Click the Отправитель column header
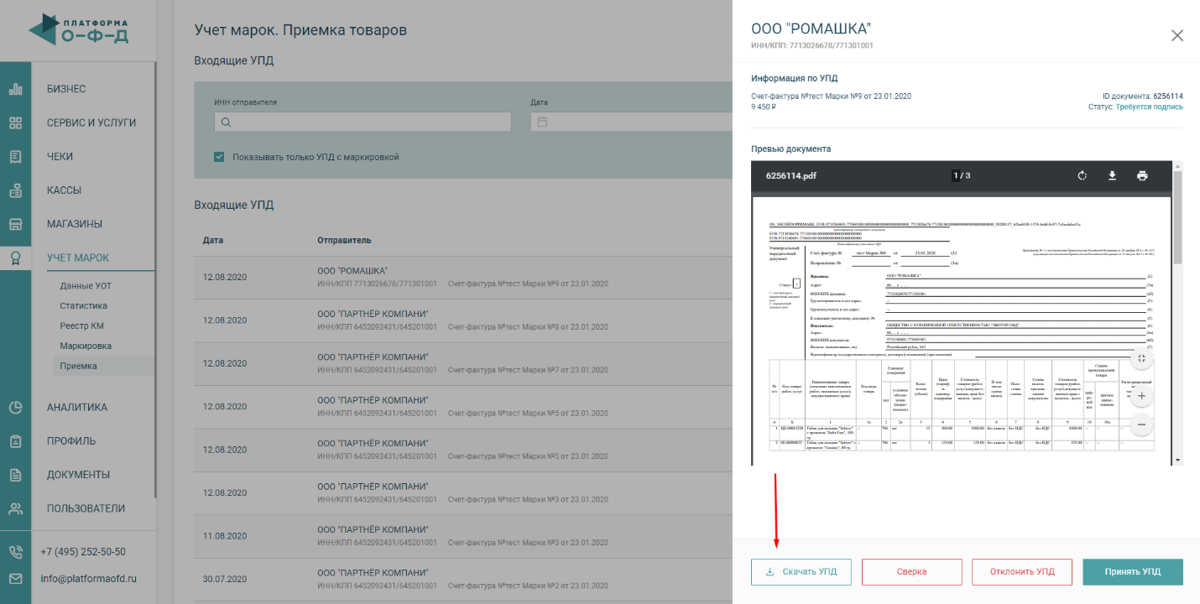Screen dimensions: 1200x604 [344, 240]
